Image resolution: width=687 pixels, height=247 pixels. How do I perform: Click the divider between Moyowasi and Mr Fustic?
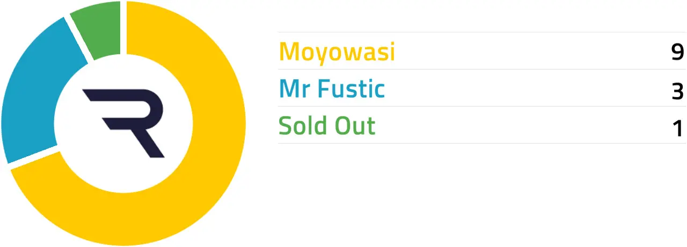[481, 69]
